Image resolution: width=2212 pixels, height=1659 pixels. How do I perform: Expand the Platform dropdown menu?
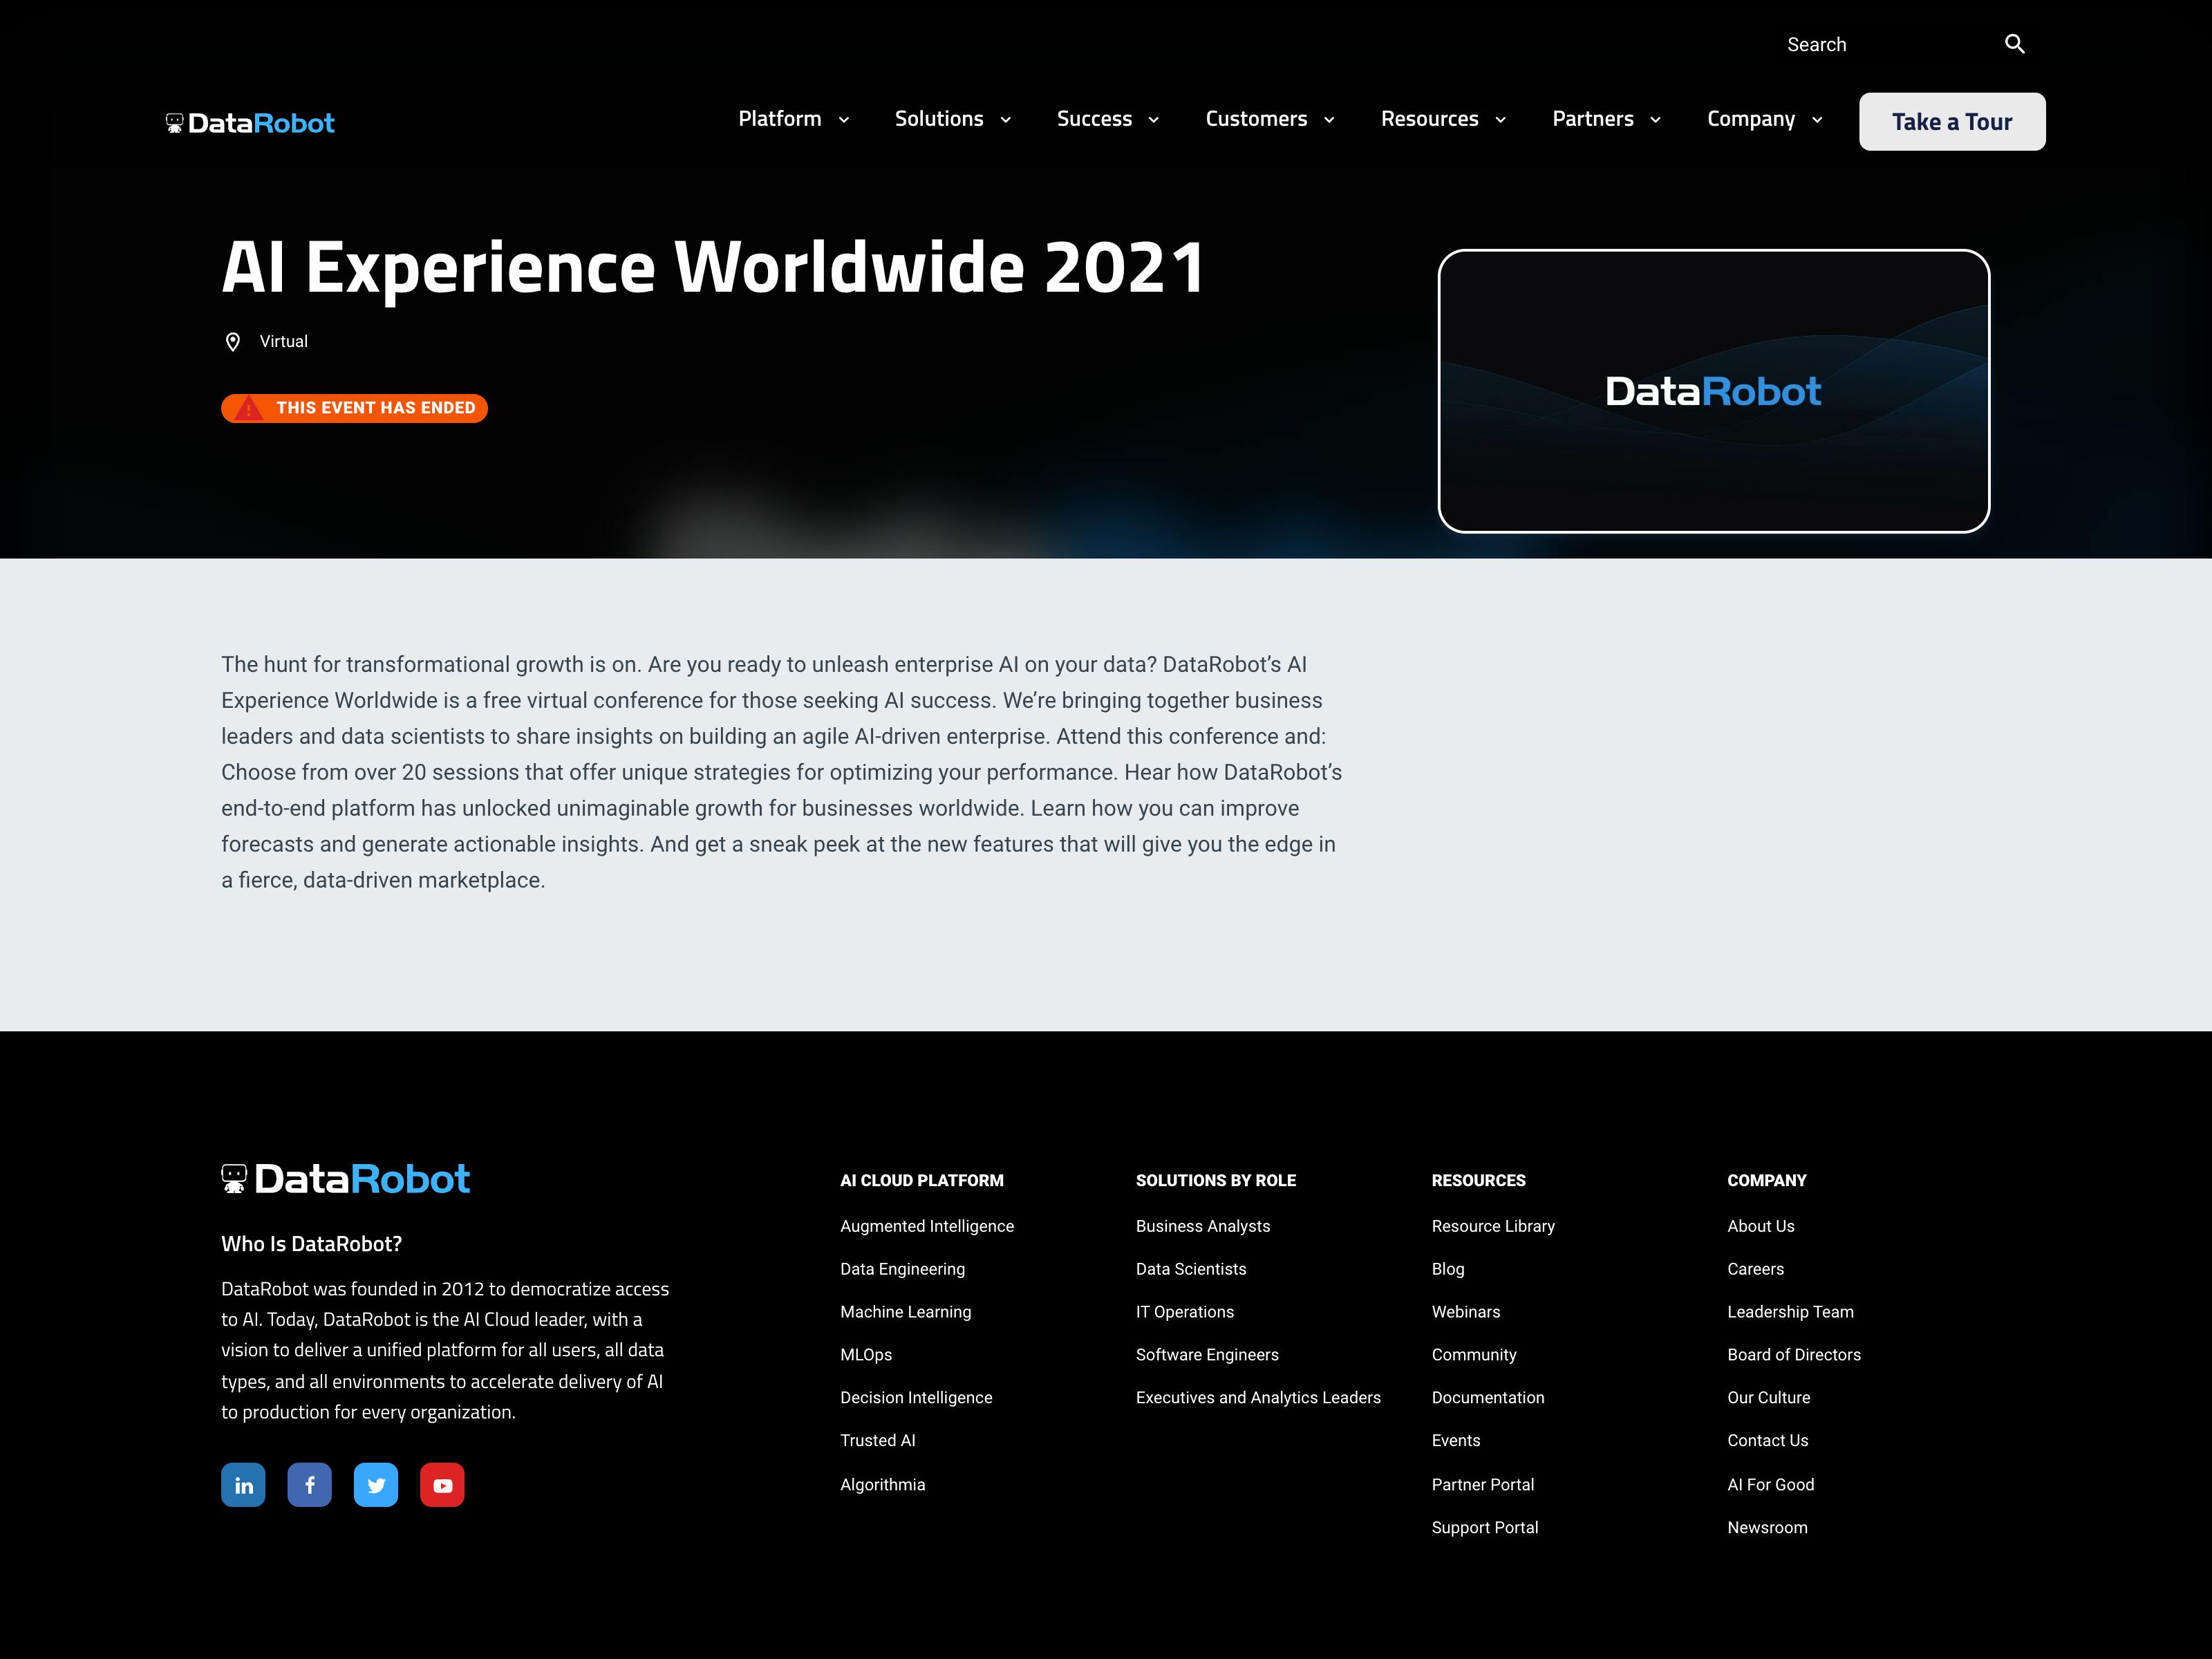coord(794,119)
